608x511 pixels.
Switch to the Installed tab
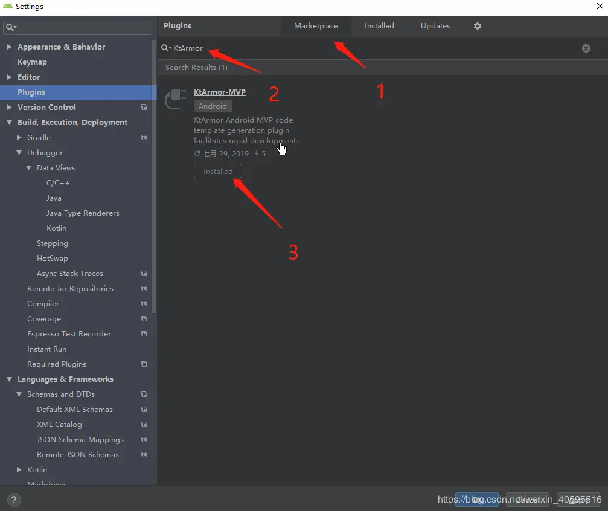point(379,26)
